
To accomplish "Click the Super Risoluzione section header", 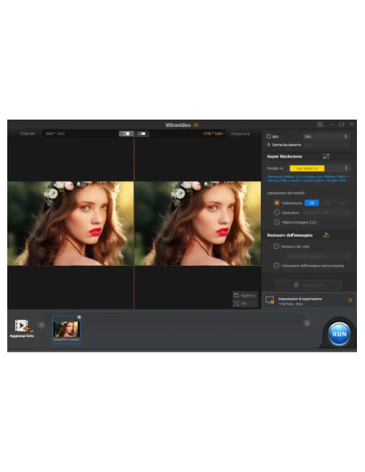I will coord(284,156).
